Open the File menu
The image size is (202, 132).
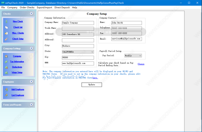point(3,7)
